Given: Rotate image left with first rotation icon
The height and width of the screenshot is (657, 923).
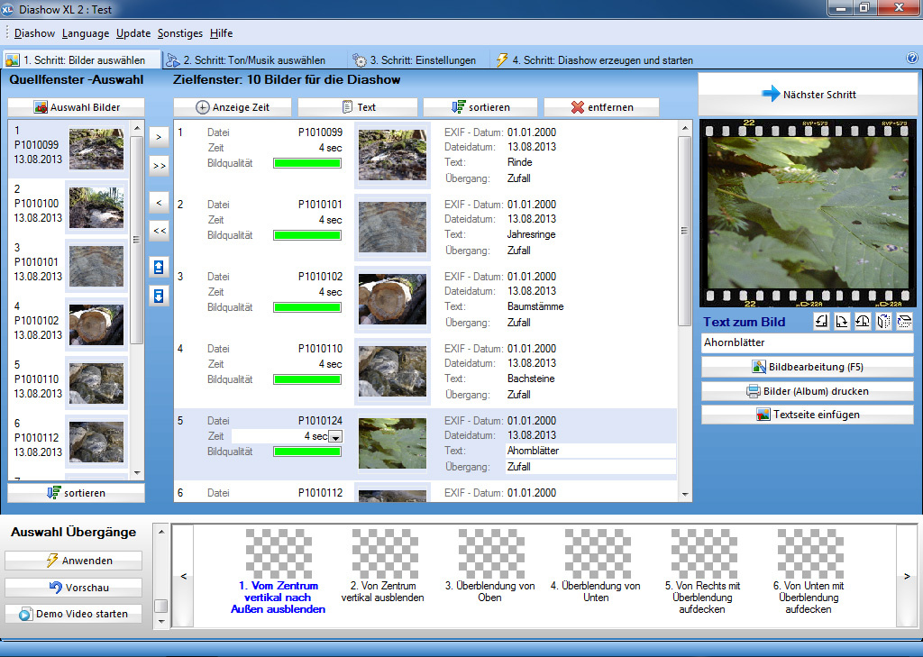Looking at the screenshot, I should pos(821,322).
